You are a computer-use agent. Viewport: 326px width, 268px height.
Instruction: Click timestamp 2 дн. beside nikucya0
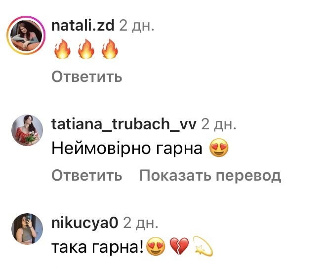(141, 223)
